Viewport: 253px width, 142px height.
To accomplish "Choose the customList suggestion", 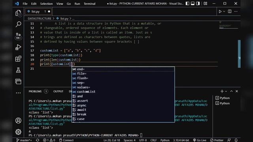I will pyautogui.click(x=123, y=92).
